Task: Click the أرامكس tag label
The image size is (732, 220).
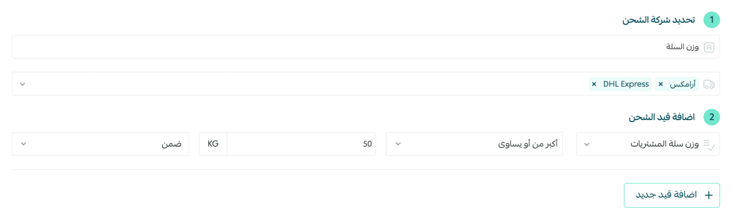Action: click(x=683, y=84)
